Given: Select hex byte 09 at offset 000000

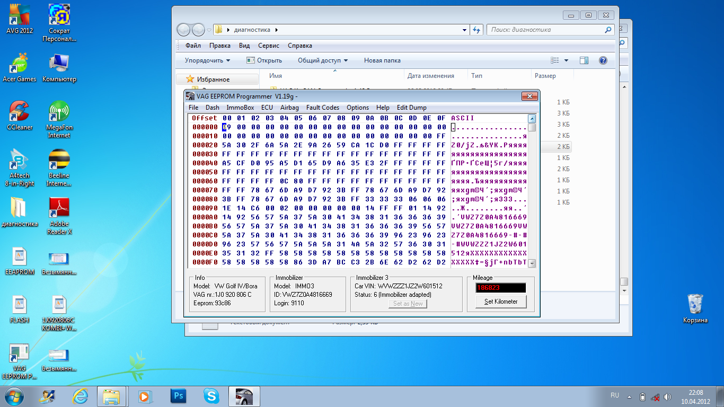Looking at the screenshot, I should (226, 127).
